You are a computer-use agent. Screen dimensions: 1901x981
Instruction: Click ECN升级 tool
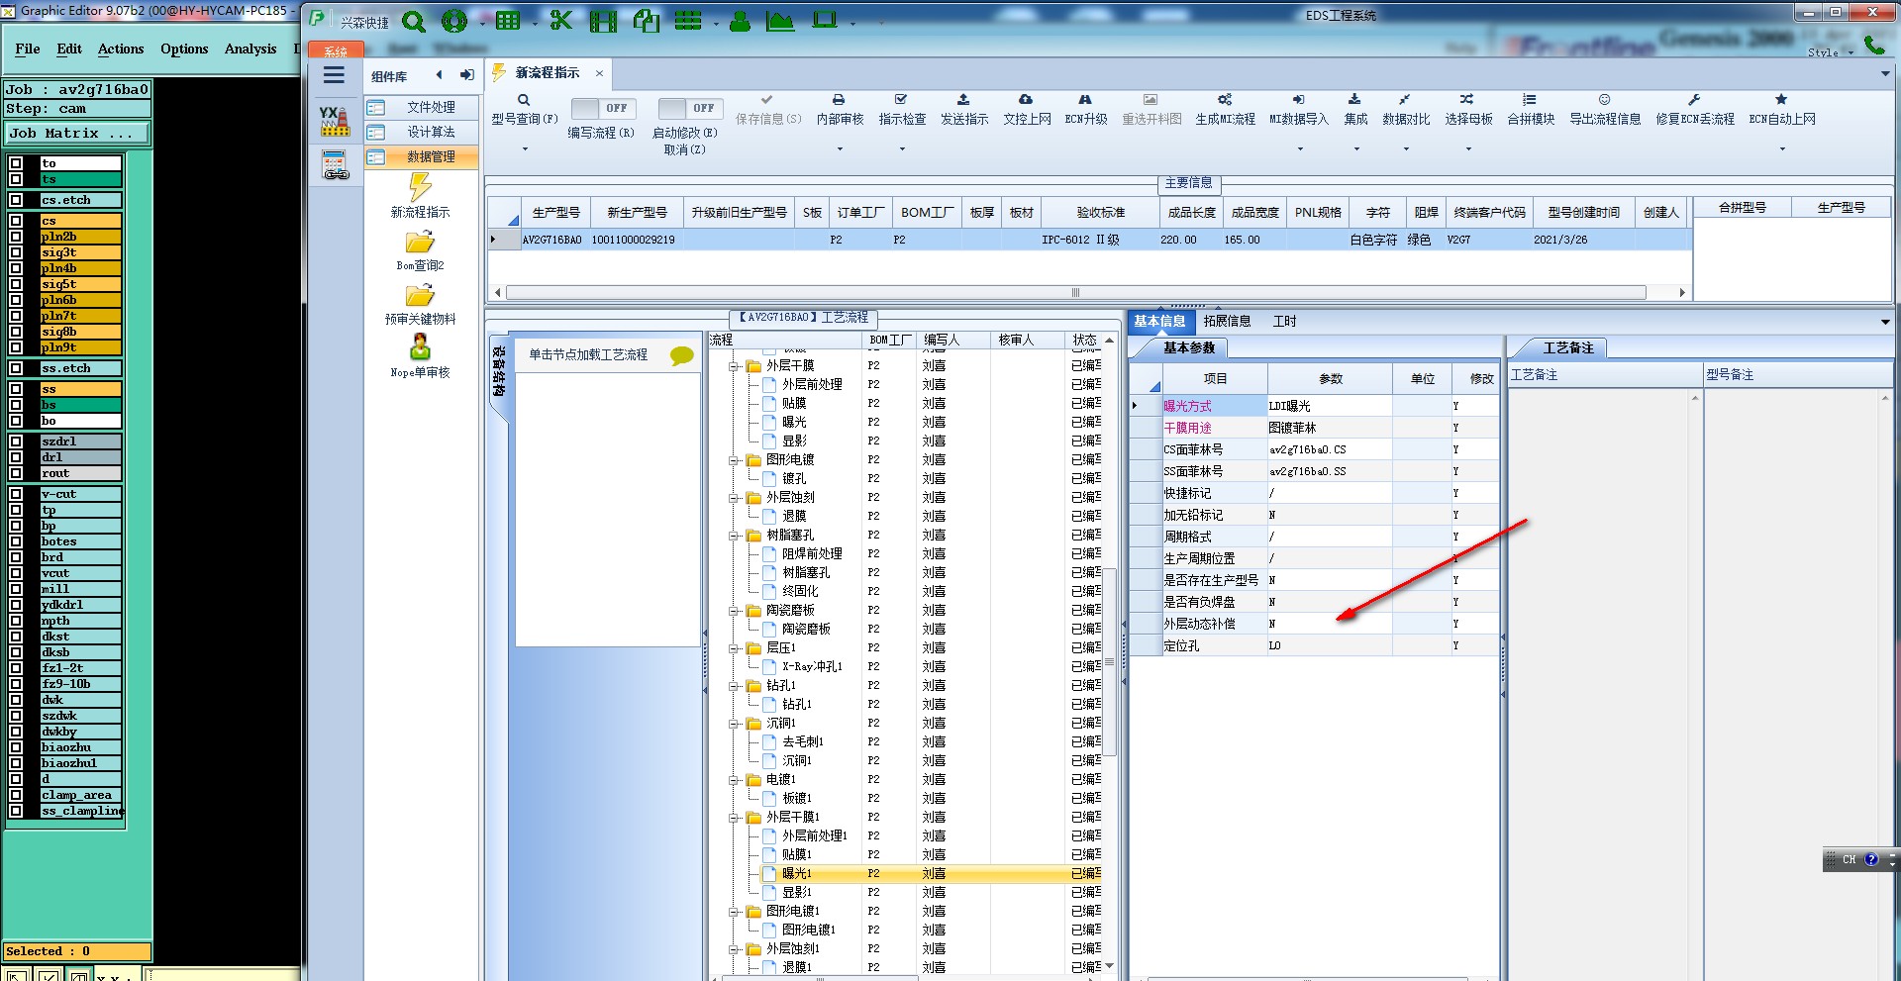click(x=1086, y=109)
